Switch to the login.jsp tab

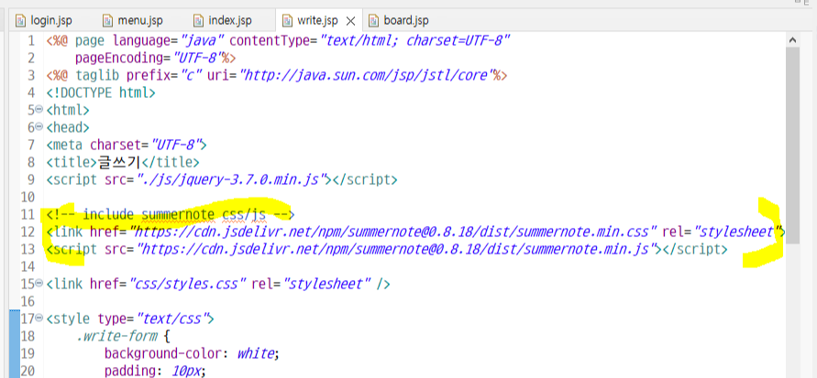point(44,21)
